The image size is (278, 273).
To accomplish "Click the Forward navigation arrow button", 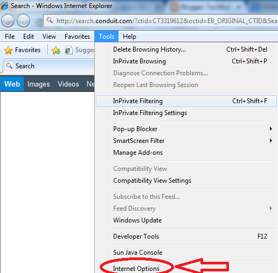I will 23,20.
